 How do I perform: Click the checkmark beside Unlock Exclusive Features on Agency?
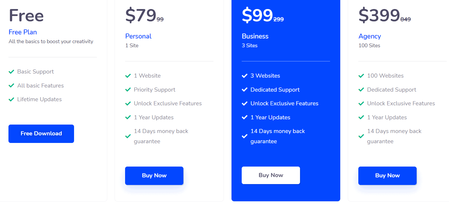[x=361, y=103]
